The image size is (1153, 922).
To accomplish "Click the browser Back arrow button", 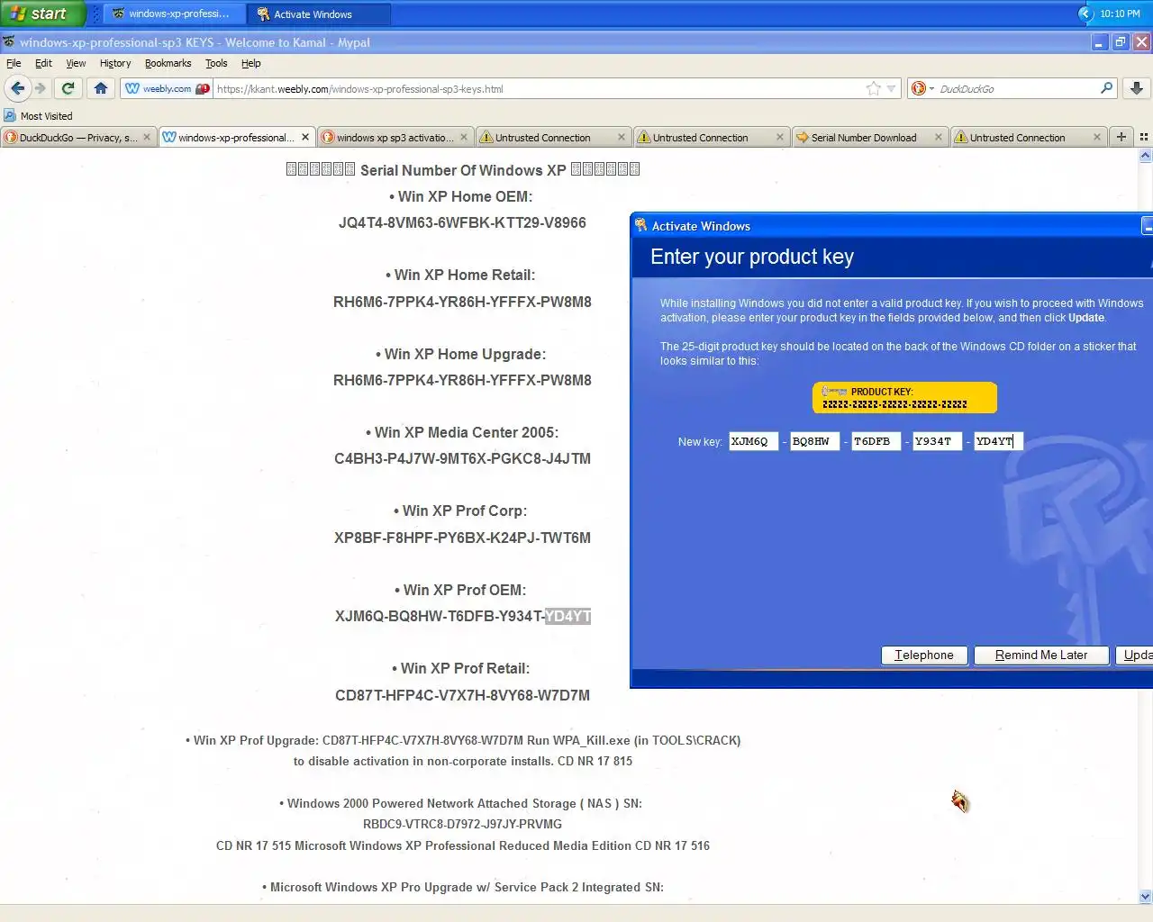I will [17, 88].
